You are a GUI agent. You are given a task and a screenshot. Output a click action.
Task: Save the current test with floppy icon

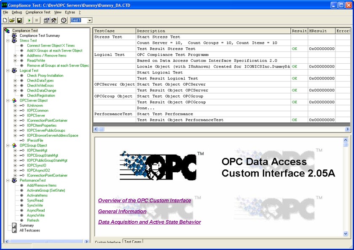[19, 20]
